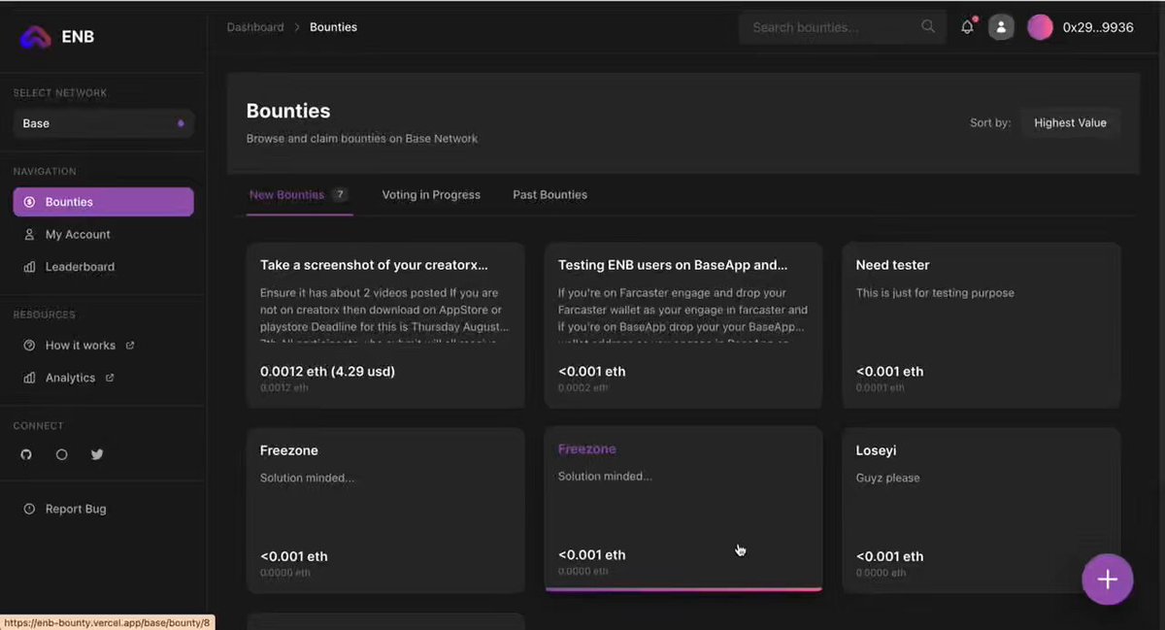1165x630 pixels.
Task: Open the GitHub link icon
Action: click(26, 454)
